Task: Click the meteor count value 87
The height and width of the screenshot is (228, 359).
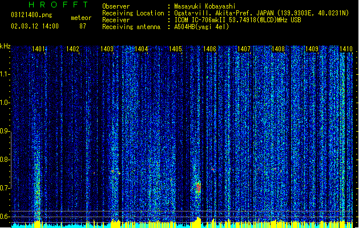Action: click(x=83, y=26)
